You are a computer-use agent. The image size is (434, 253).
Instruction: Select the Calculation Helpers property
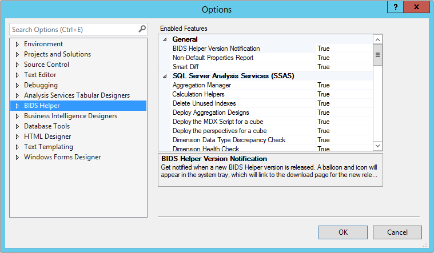coord(198,94)
